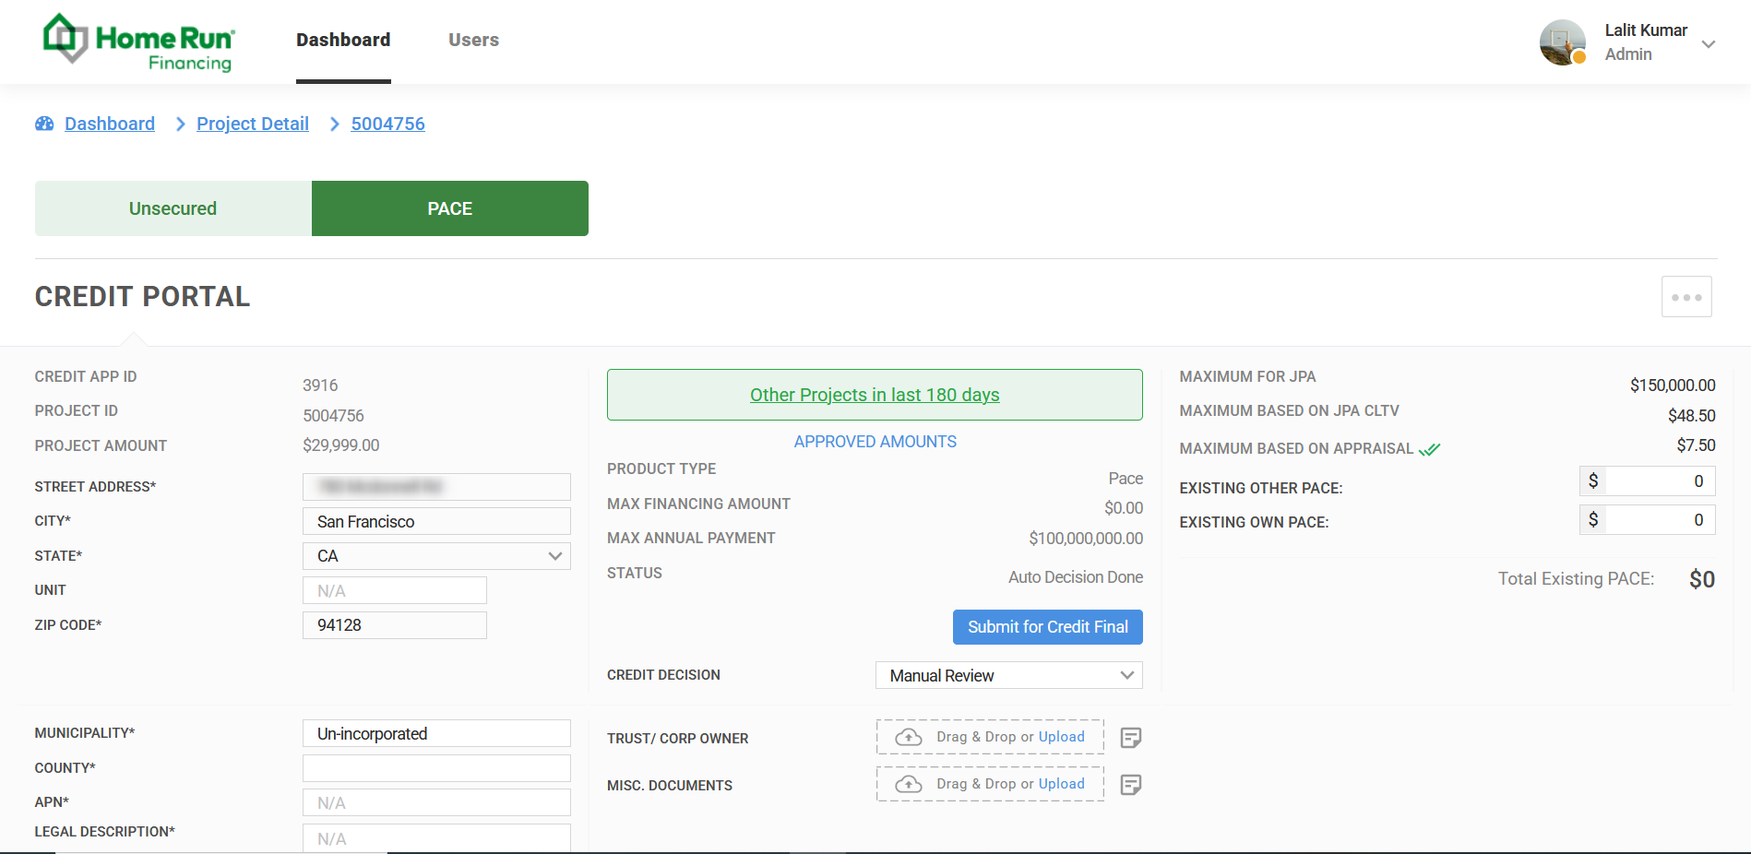
Task: Click the Zip Code input field
Action: (x=394, y=625)
